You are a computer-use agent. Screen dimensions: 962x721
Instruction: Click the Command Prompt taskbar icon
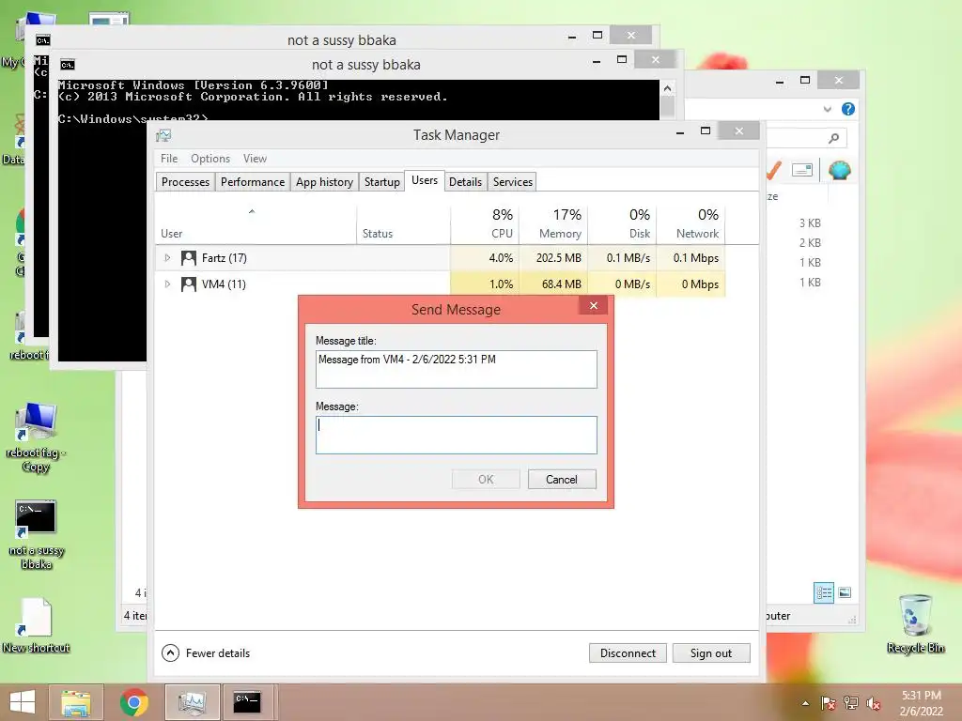point(247,702)
